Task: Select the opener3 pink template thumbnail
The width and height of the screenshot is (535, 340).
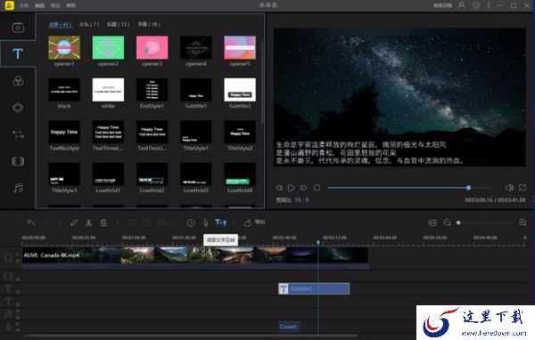Action: (x=152, y=48)
